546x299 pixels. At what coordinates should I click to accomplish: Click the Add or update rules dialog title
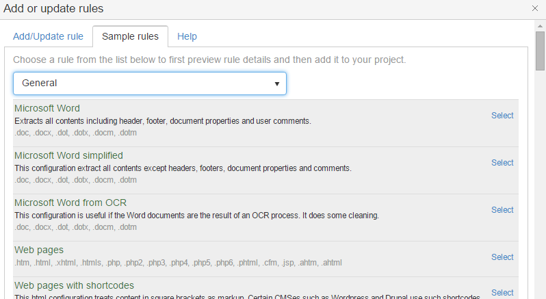(x=53, y=8)
